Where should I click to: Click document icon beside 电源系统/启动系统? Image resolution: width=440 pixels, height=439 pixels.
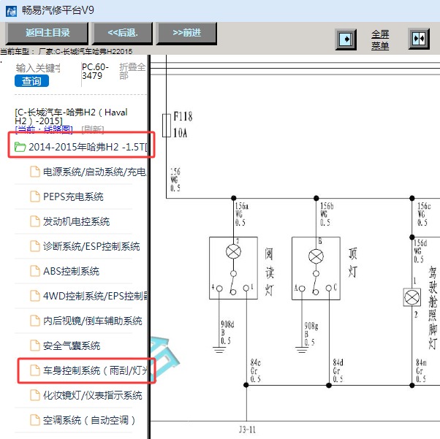coord(35,172)
